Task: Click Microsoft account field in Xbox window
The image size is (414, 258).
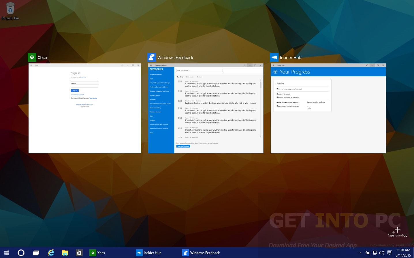Action: pos(84,80)
